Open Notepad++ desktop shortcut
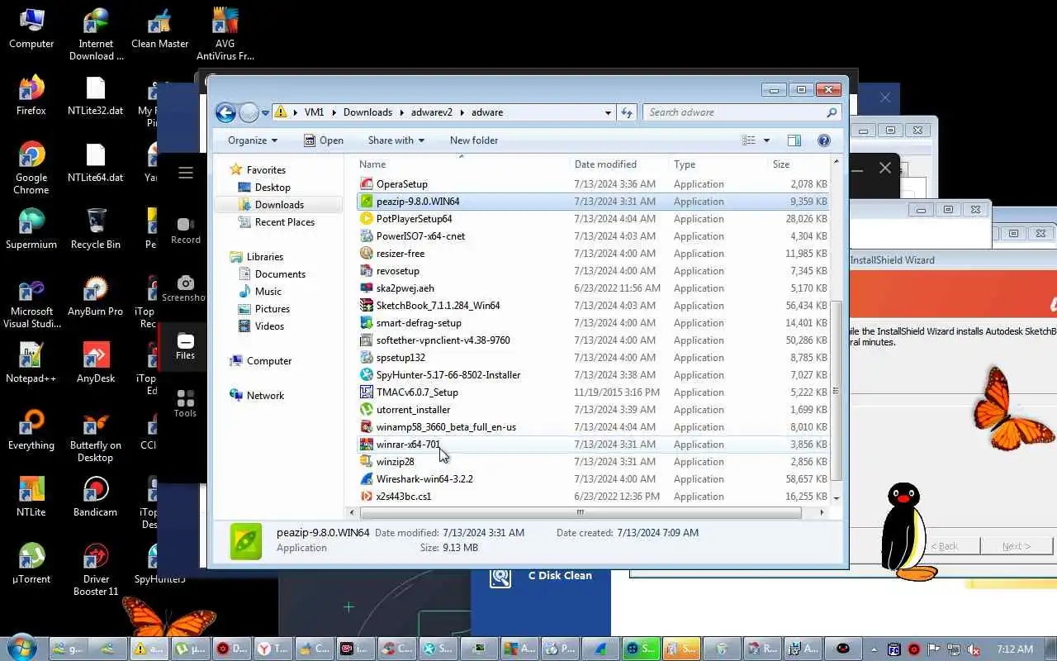This screenshot has width=1057, height=661. pyautogui.click(x=31, y=364)
